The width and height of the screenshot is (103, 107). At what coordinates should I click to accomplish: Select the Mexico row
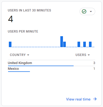51,69
